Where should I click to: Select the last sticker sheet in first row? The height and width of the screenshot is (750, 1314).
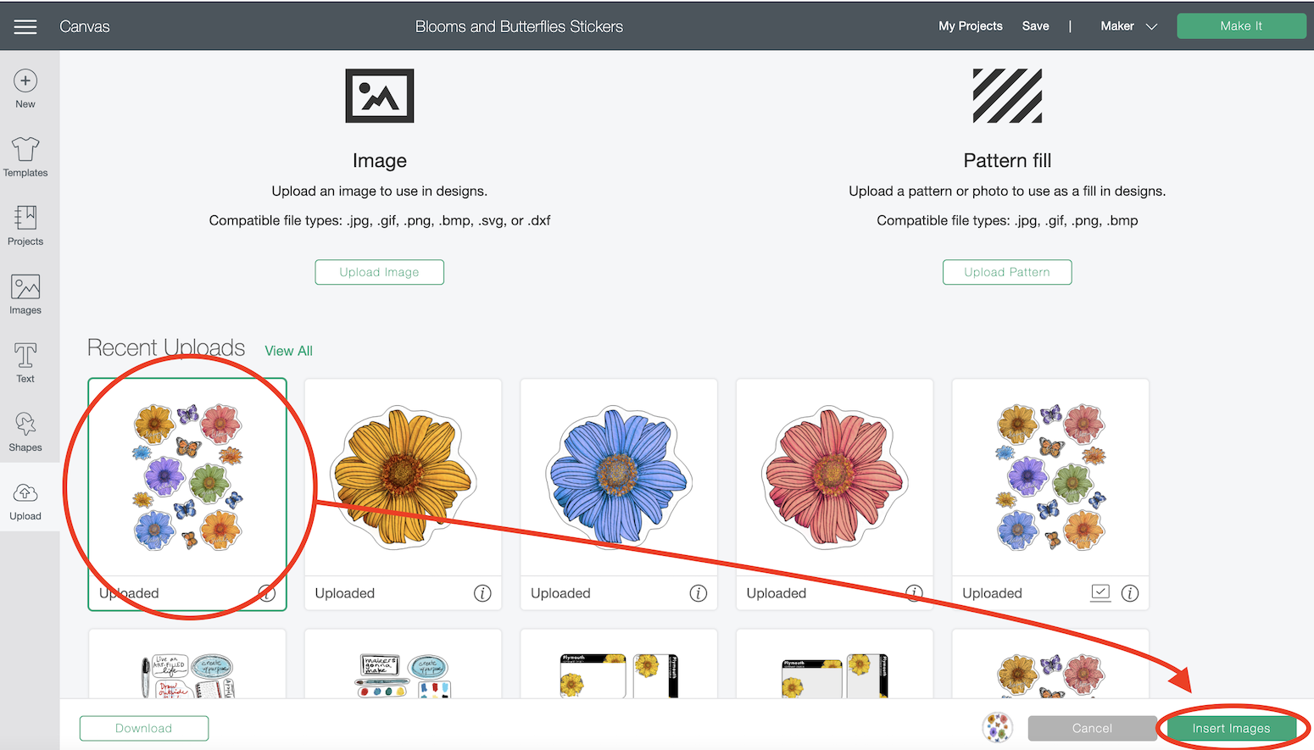(x=1050, y=477)
